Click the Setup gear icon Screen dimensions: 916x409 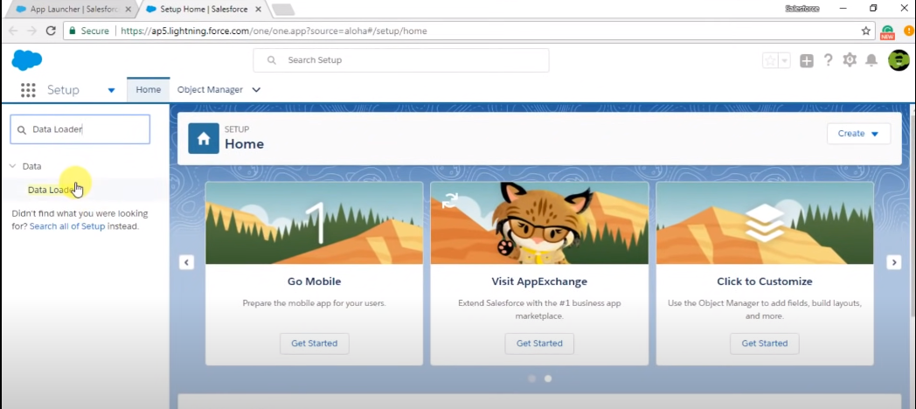click(850, 60)
